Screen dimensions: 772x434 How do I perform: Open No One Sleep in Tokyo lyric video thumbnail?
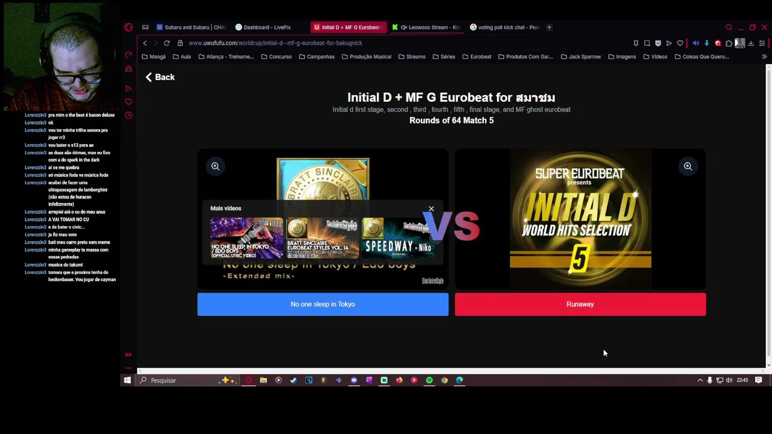[246, 238]
